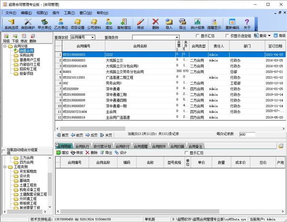This screenshot has height=222, width=287.
Task: Switch to 合同收付 tab
Action: click(x=122, y=146)
